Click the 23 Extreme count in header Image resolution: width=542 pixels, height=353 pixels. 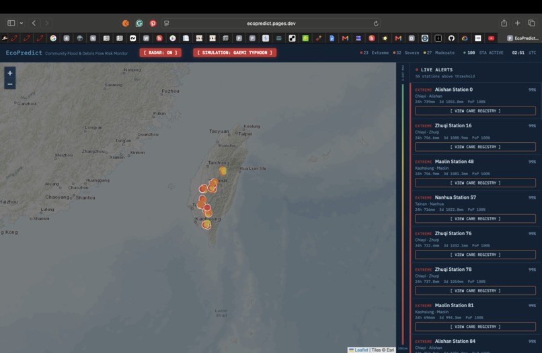pyautogui.click(x=375, y=53)
